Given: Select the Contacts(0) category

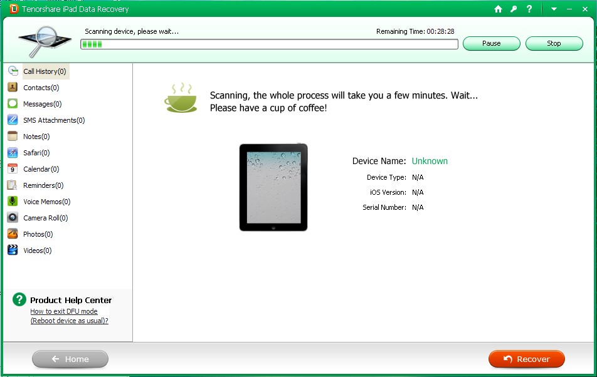Looking at the screenshot, I should click(x=41, y=88).
